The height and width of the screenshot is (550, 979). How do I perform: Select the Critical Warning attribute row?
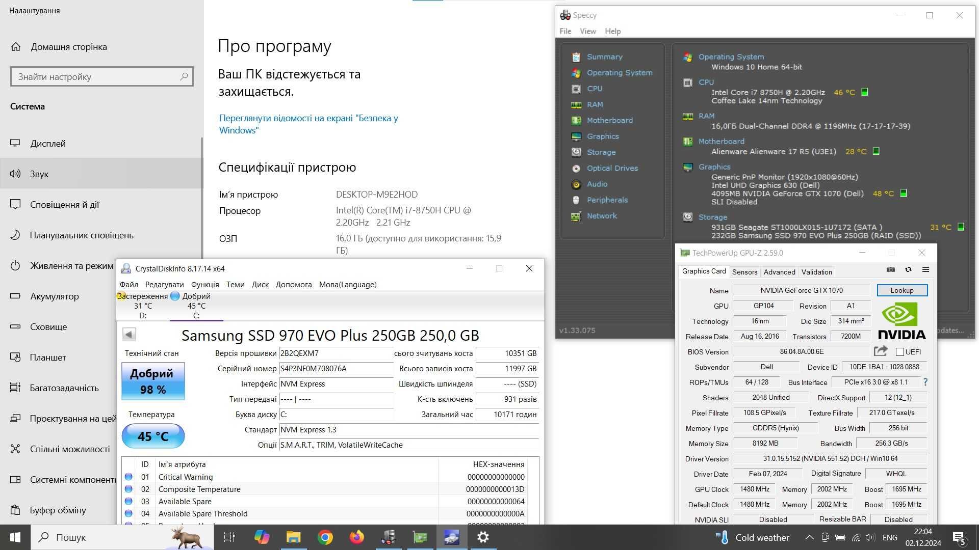(x=325, y=477)
